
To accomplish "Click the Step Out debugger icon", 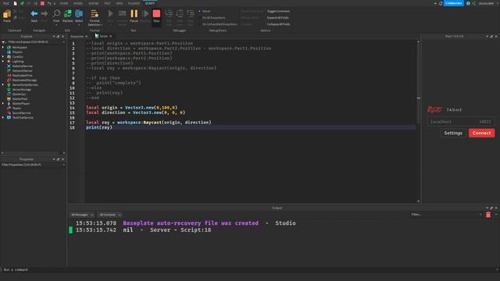I will pos(191,13).
